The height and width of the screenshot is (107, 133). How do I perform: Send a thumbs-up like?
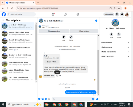pos(97,99)
